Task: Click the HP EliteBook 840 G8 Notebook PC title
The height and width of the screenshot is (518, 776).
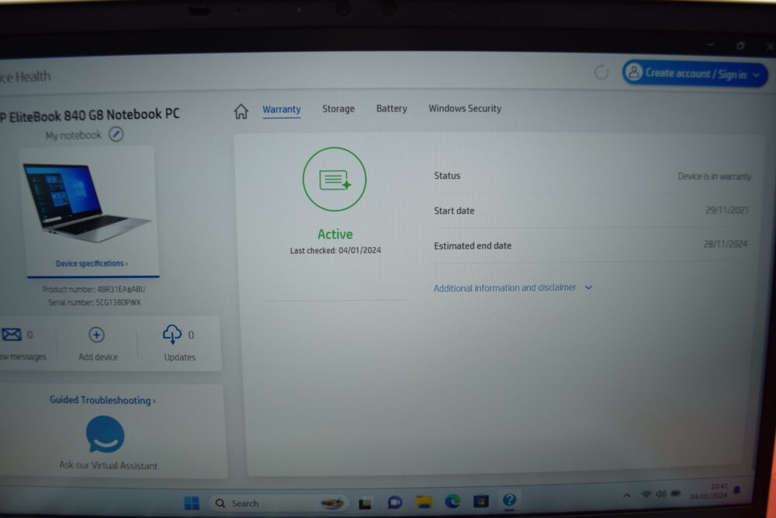Action: click(x=89, y=116)
